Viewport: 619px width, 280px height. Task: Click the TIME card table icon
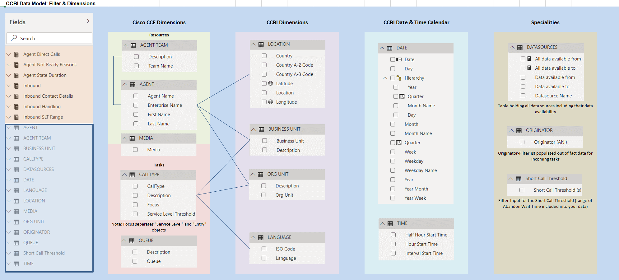coord(390,224)
